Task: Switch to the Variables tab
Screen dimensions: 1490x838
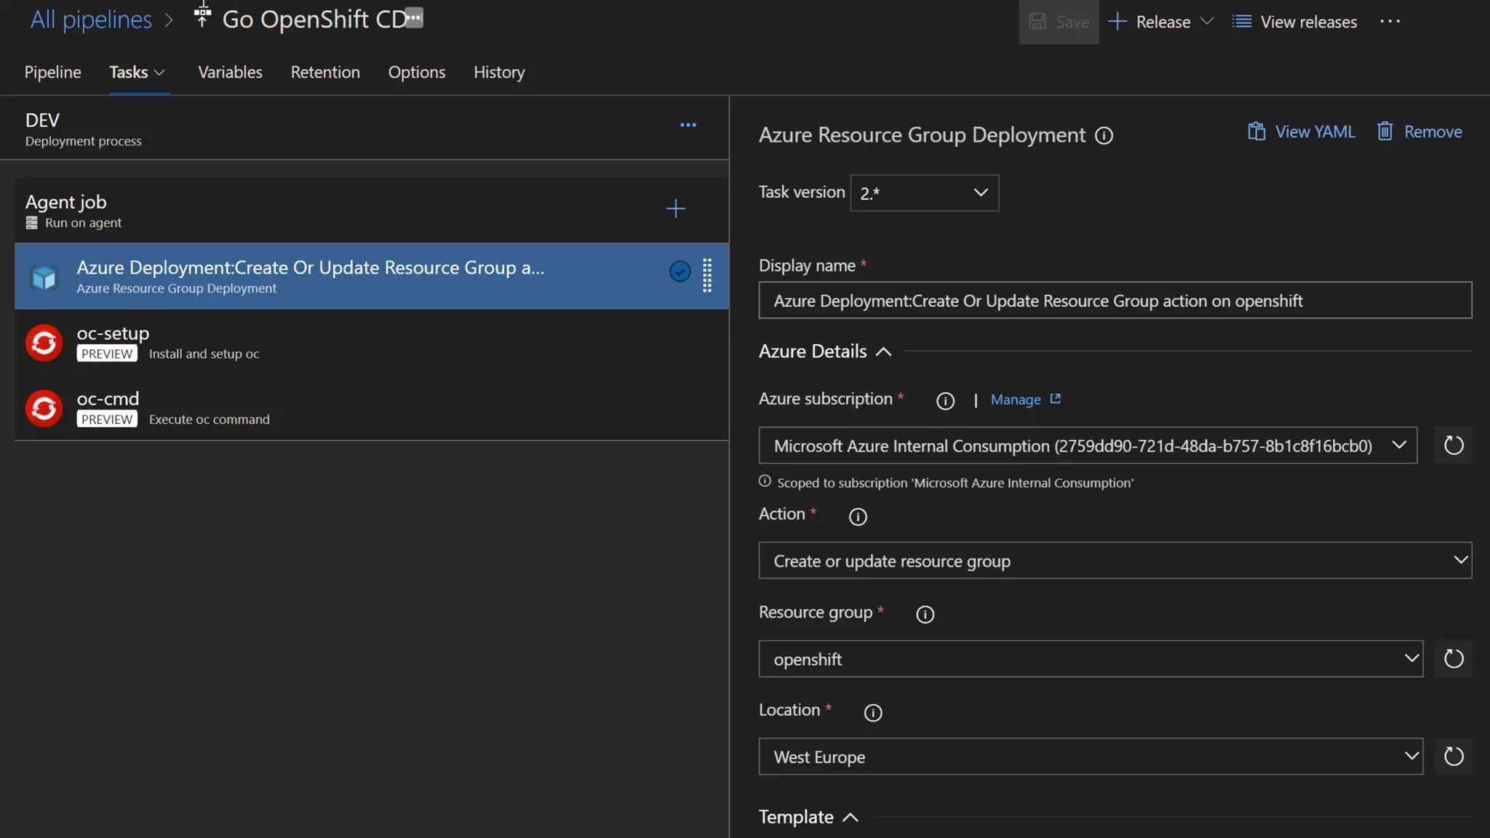Action: coord(230,72)
